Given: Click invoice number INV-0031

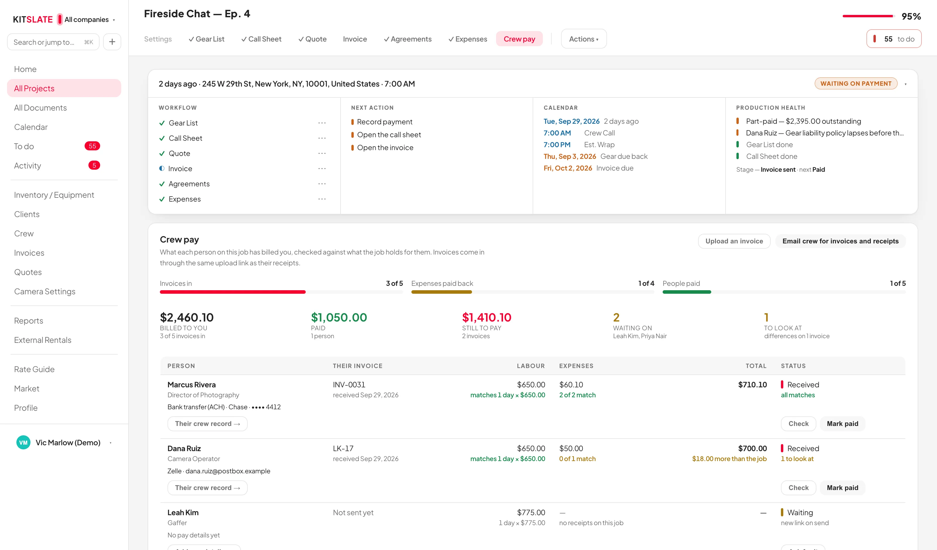Looking at the screenshot, I should pyautogui.click(x=349, y=385).
